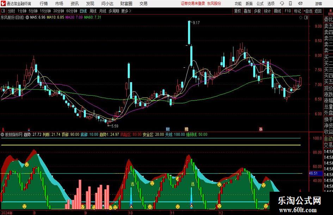
Task: Click the 趋势: 27.72 indicator value
Action: pyautogui.click(x=32, y=135)
